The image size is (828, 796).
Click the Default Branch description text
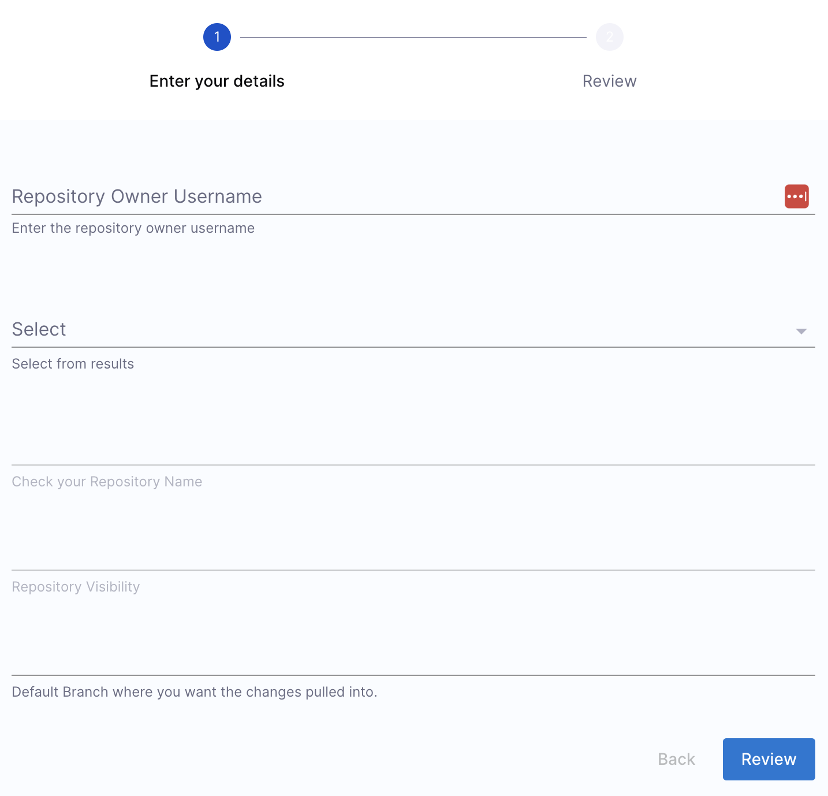point(195,692)
